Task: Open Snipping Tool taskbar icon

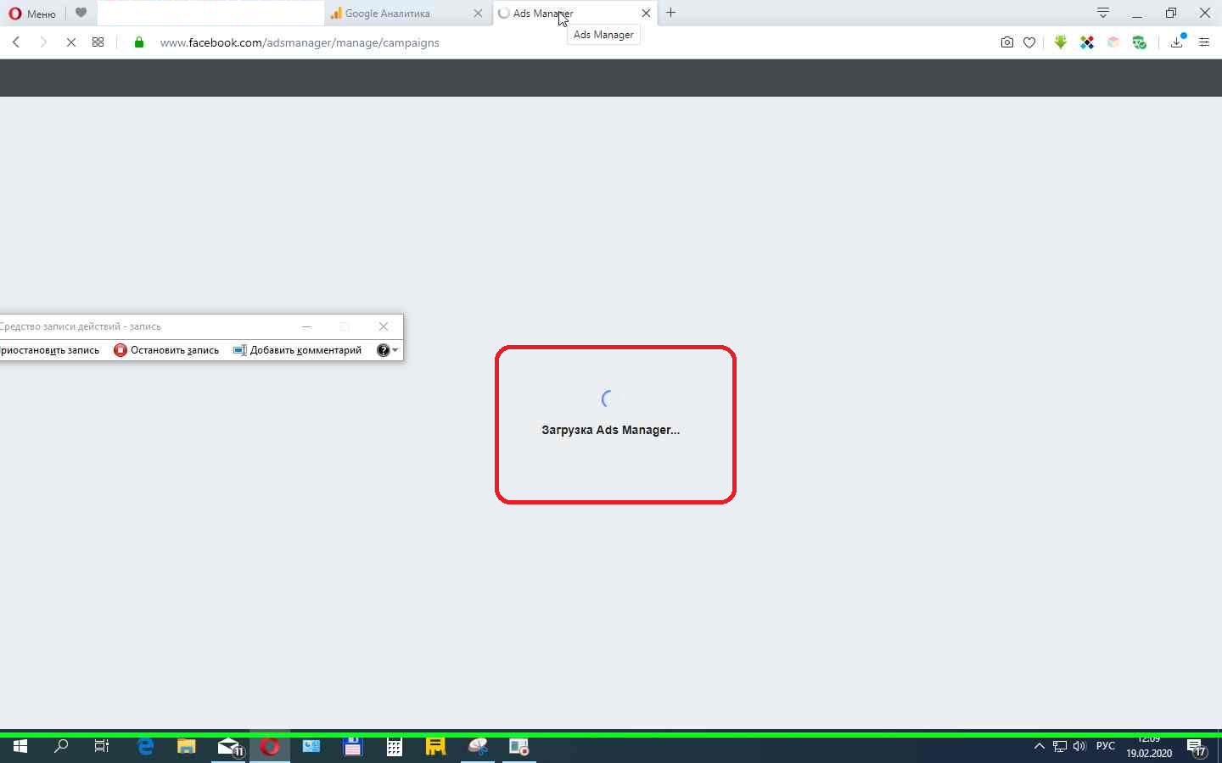Action: tap(478, 747)
